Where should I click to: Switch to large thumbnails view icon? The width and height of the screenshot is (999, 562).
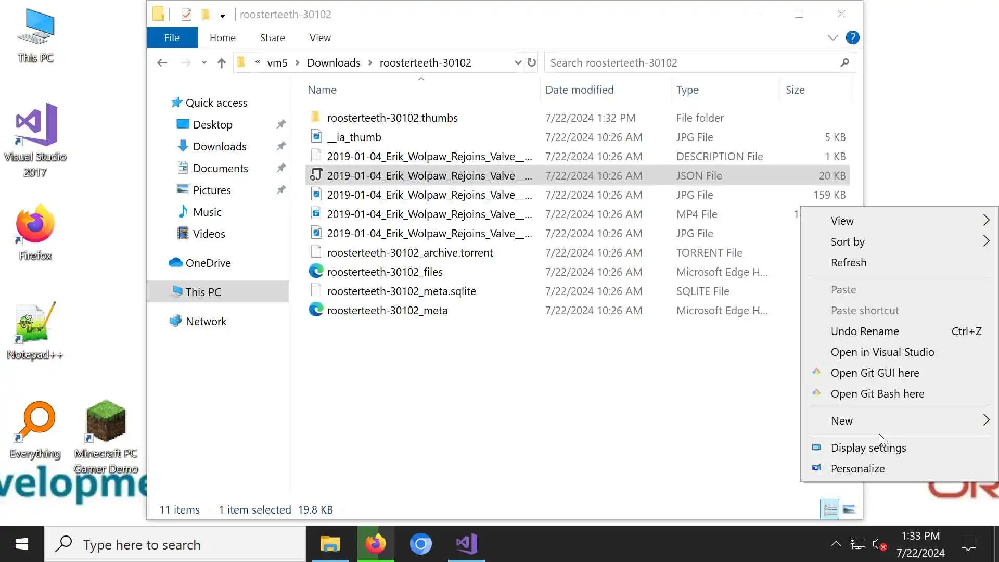849,509
